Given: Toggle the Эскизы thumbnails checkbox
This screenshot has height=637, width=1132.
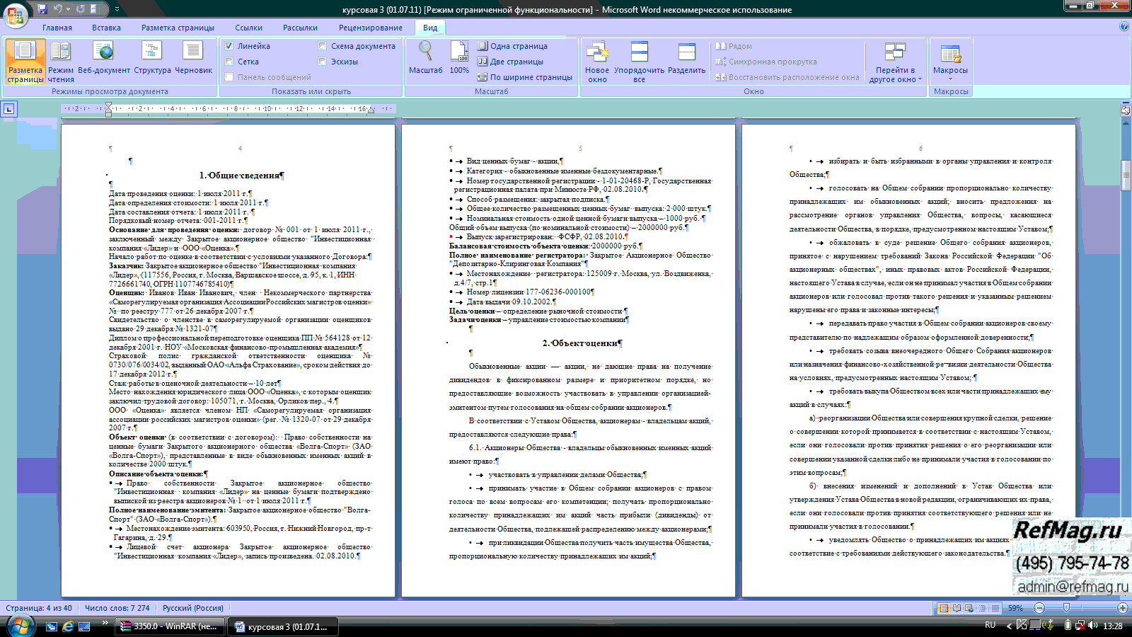Looking at the screenshot, I should coord(323,62).
